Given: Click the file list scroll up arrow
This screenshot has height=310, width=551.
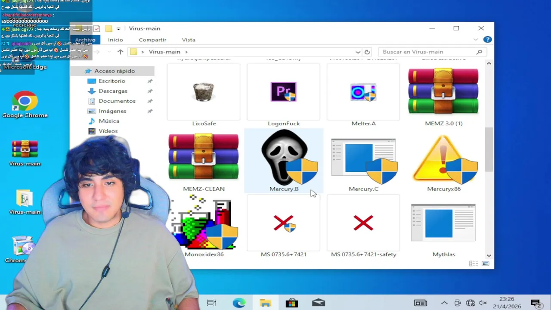Looking at the screenshot, I should [489, 63].
